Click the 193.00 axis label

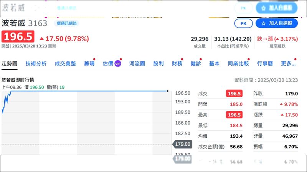tap(183, 102)
